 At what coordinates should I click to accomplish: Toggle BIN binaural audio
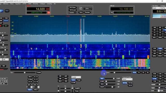click(x=66, y=81)
